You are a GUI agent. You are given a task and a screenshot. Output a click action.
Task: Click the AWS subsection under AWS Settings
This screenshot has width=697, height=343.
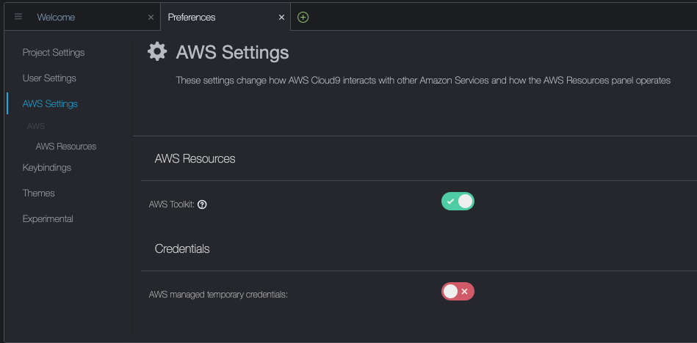coord(36,126)
